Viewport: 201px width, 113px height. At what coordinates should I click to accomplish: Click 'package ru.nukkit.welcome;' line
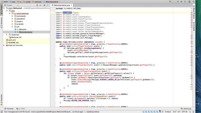click(x=68, y=8)
